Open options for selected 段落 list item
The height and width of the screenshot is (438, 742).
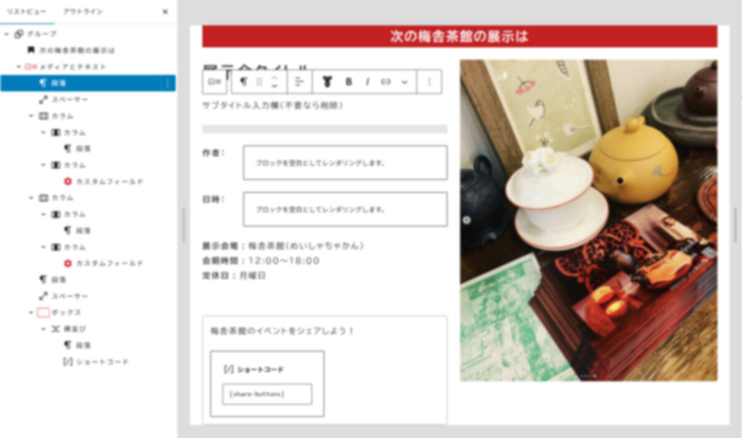tap(167, 83)
